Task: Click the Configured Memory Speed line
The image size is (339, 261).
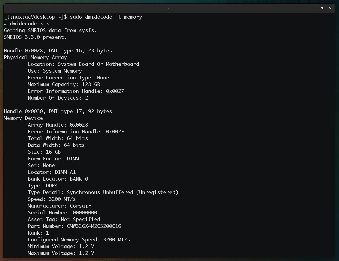Action: [79, 240]
